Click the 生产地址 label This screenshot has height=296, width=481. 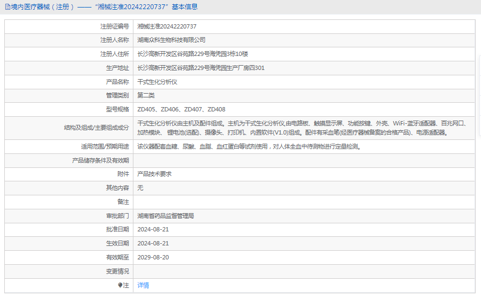click(x=117, y=68)
